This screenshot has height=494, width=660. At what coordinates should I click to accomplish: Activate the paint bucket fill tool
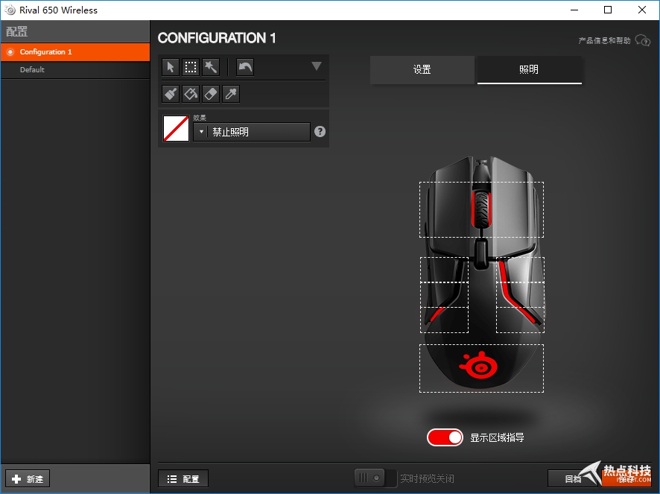pyautogui.click(x=191, y=94)
